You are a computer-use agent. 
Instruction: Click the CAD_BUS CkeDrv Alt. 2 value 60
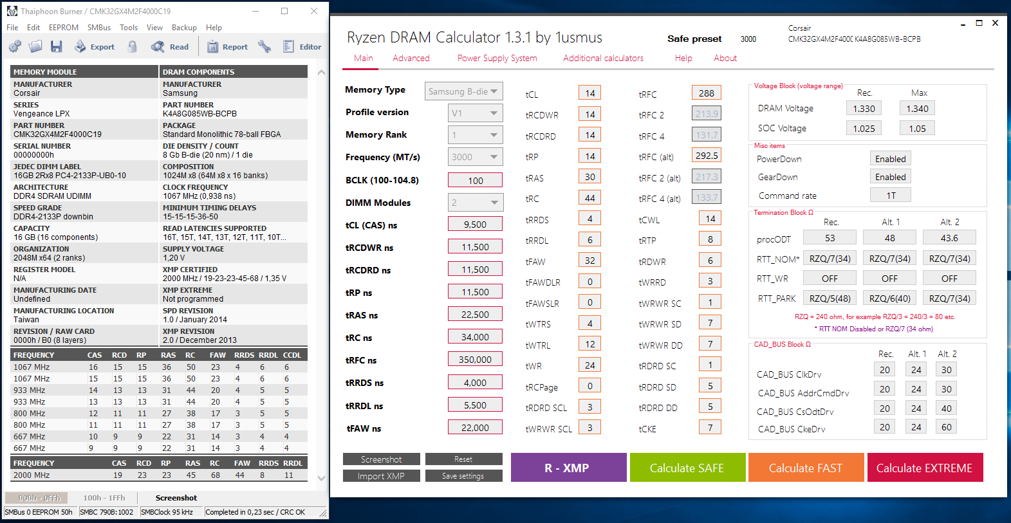947,427
